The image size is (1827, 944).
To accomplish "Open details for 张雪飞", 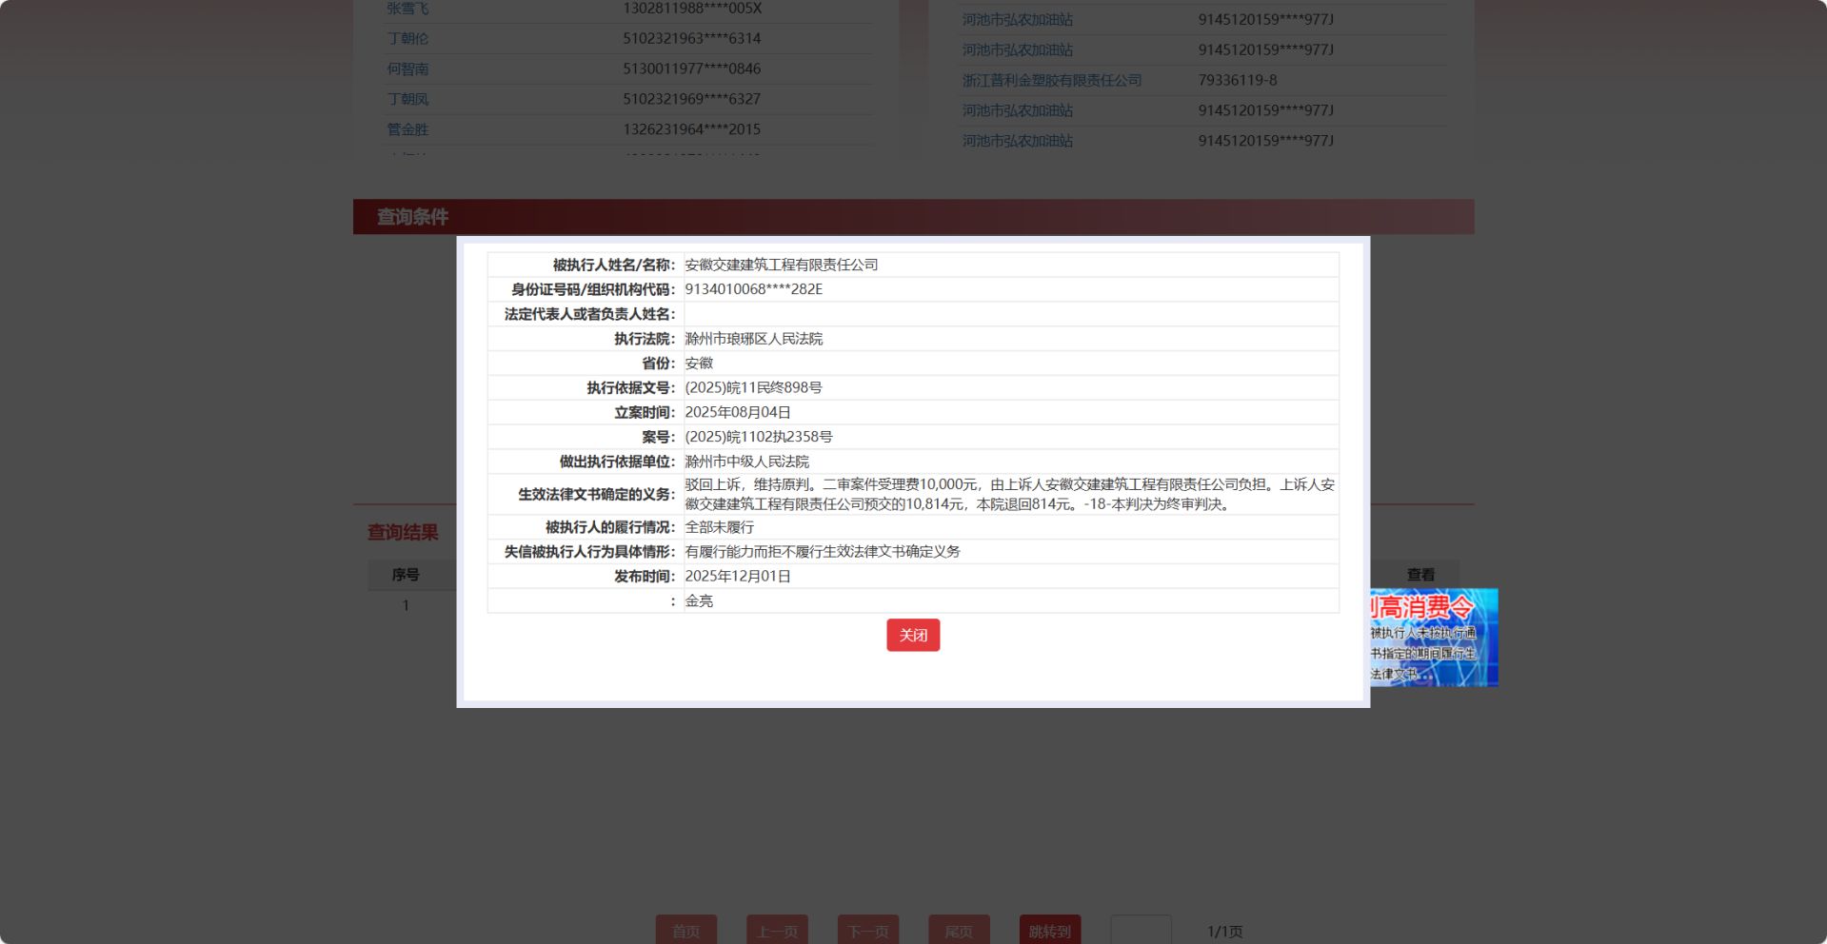I will pyautogui.click(x=407, y=8).
